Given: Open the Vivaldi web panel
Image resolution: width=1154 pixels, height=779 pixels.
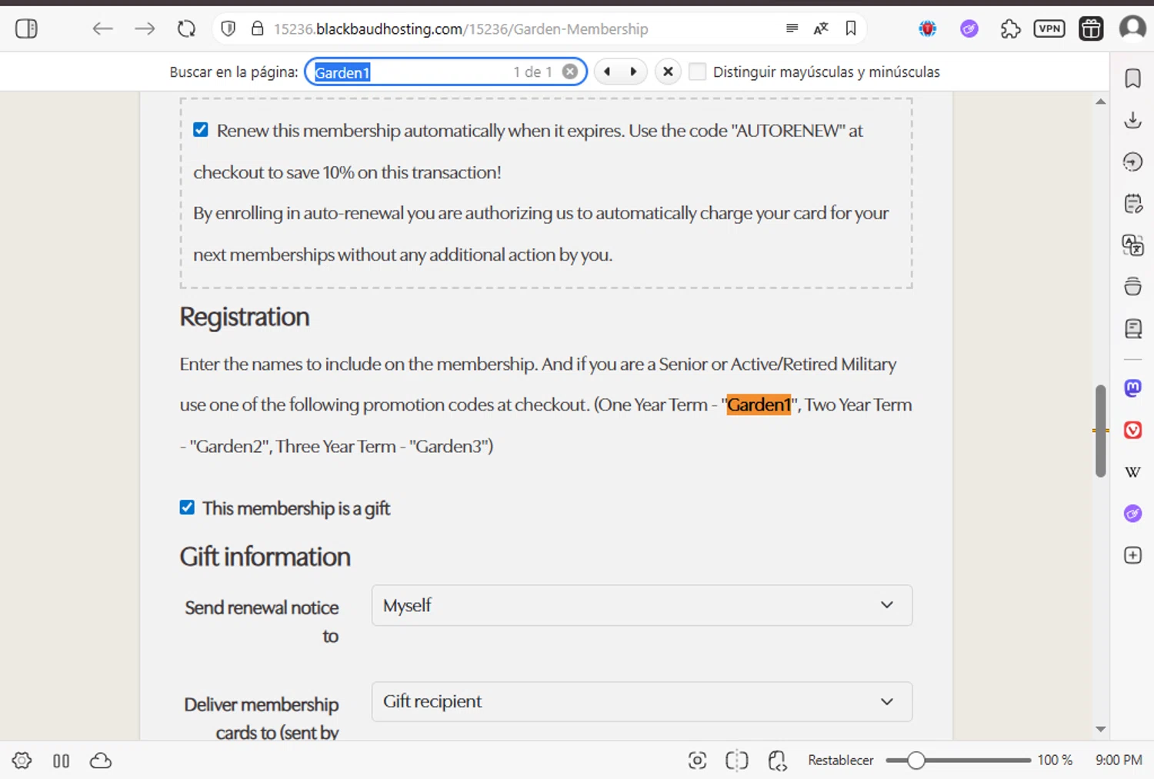Looking at the screenshot, I should tap(1132, 430).
